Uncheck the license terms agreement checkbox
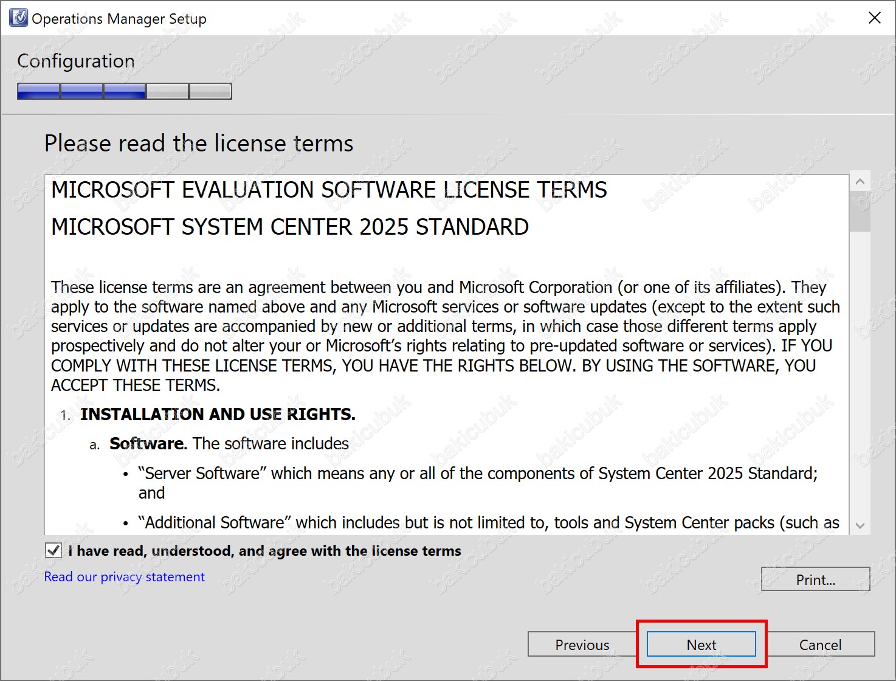 (53, 551)
